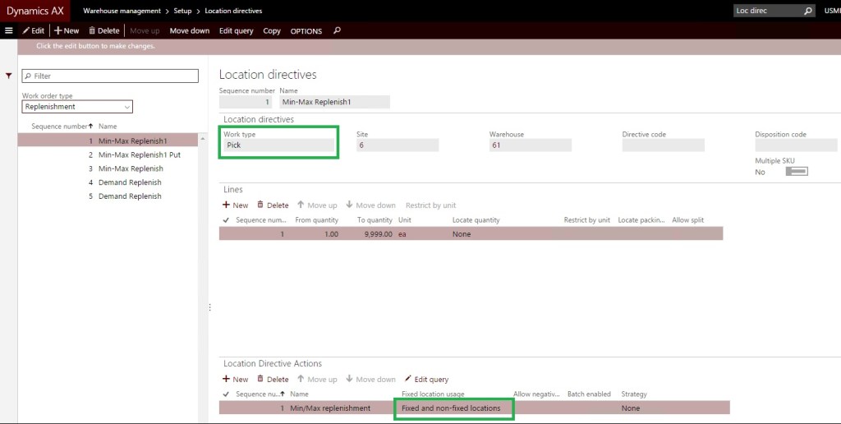The height and width of the screenshot is (424, 841).
Task: Delete the selected Location Directive Action
Action: (x=273, y=380)
